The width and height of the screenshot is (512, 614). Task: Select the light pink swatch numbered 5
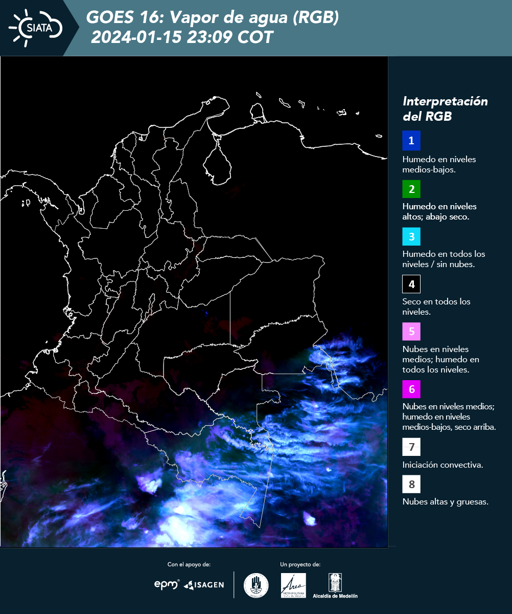(x=411, y=331)
